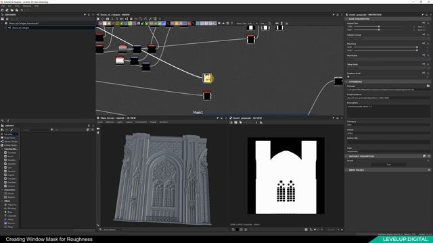Image resolution: width=433 pixels, height=243 pixels.
Task: Select Favorites in the Library panel
Action: (8, 134)
